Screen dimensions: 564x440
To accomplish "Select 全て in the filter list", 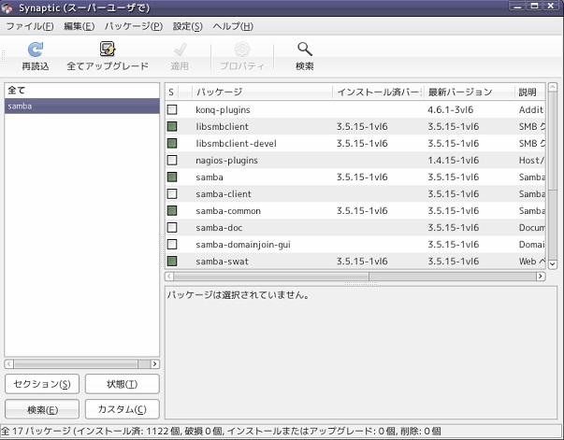I will click(82, 91).
